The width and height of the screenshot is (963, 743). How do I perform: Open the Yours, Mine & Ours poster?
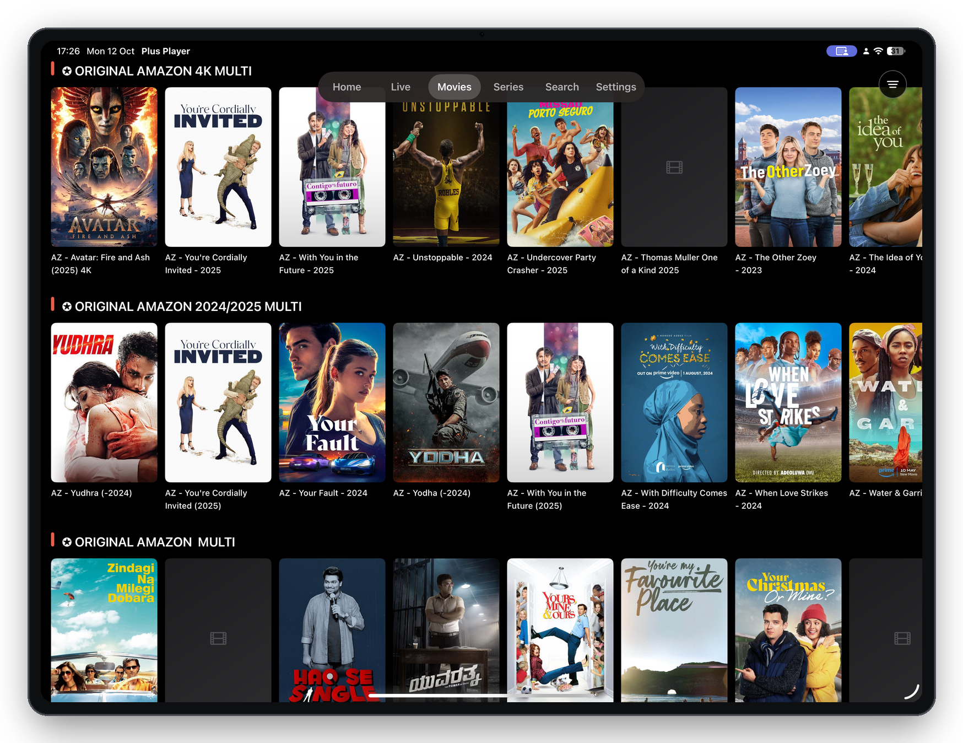pos(560,630)
